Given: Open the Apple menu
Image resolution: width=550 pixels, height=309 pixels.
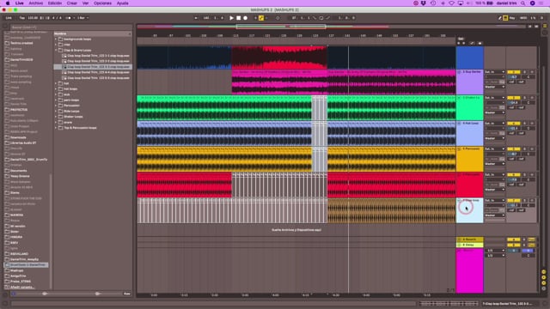Looking at the screenshot, I should (8, 3).
